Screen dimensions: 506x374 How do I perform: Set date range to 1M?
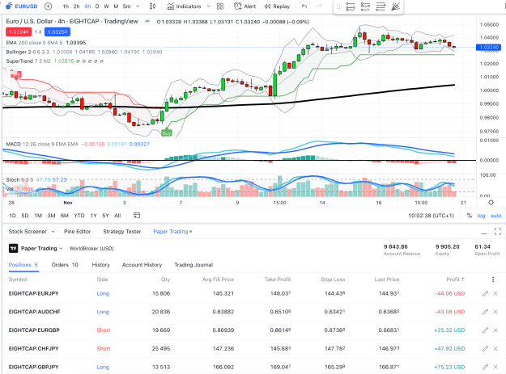(38, 216)
